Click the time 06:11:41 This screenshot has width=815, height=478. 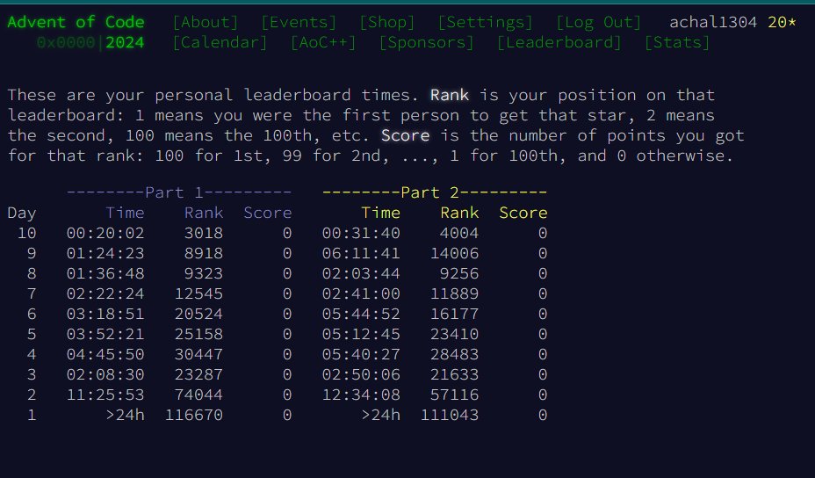[361, 253]
